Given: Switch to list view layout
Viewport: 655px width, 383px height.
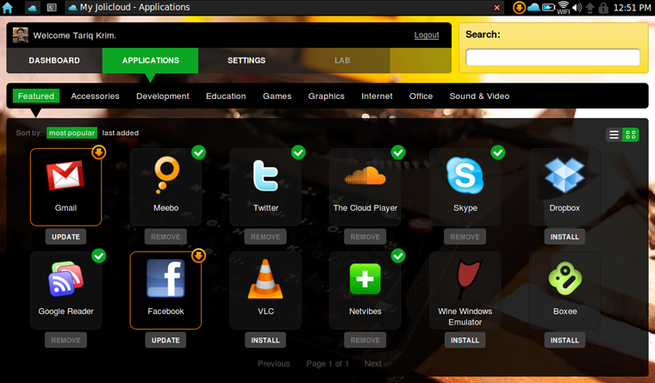Looking at the screenshot, I should (x=614, y=135).
